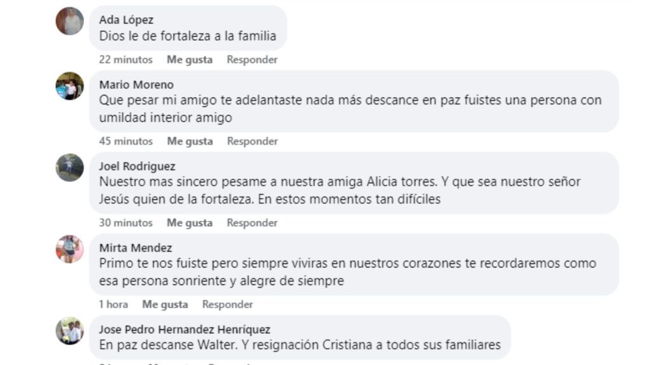The image size is (649, 365).
Task: Click Ada López's name link
Action: [x=125, y=20]
